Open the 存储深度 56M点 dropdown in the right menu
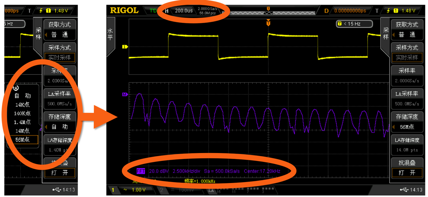Viewport: 428px width, 197px height. (x=407, y=122)
